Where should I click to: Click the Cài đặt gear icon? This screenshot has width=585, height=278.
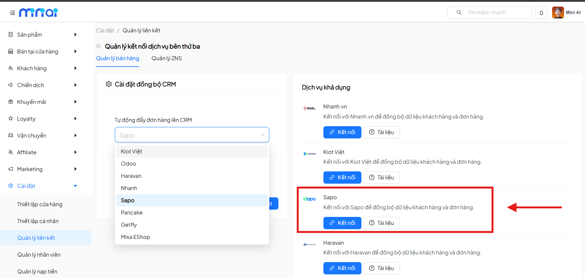click(x=10, y=186)
